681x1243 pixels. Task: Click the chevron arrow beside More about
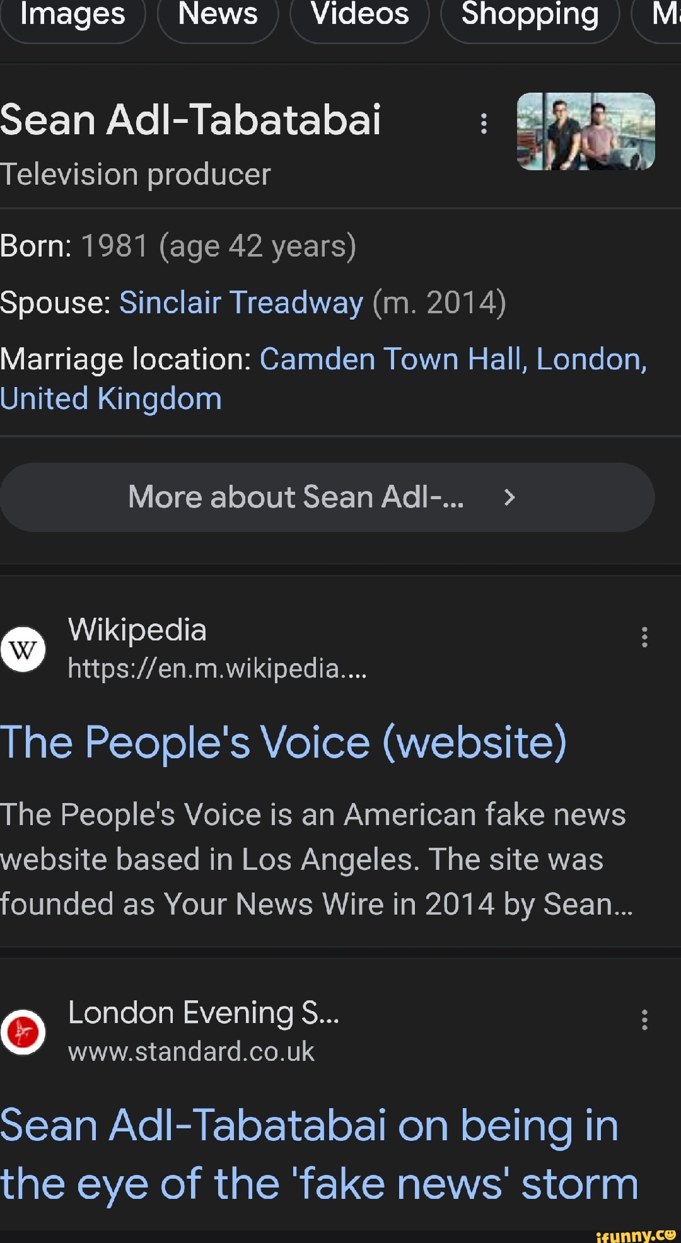(509, 498)
